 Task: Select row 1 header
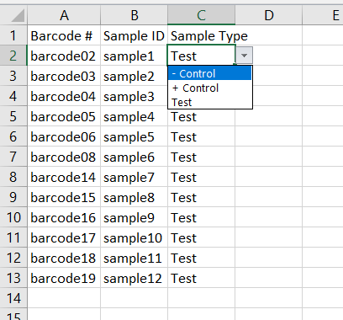point(13,35)
